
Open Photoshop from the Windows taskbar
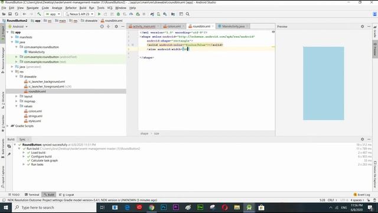pyautogui.click(x=164, y=208)
